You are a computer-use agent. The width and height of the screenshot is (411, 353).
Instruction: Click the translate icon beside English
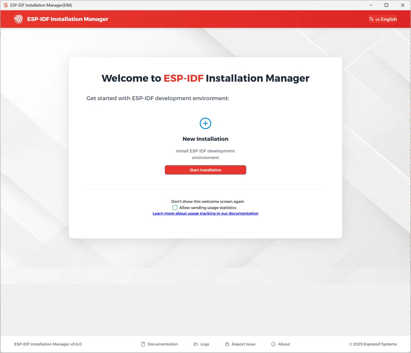pos(371,19)
